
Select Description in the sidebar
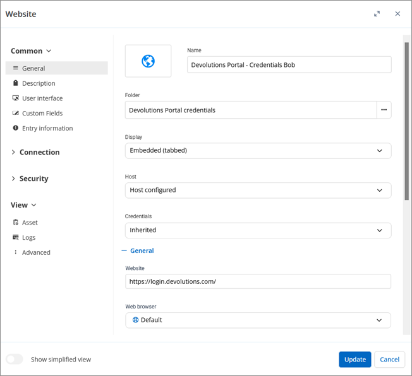pos(39,83)
